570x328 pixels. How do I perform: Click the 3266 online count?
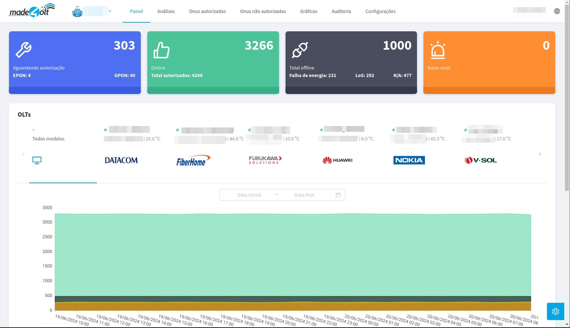click(x=259, y=45)
